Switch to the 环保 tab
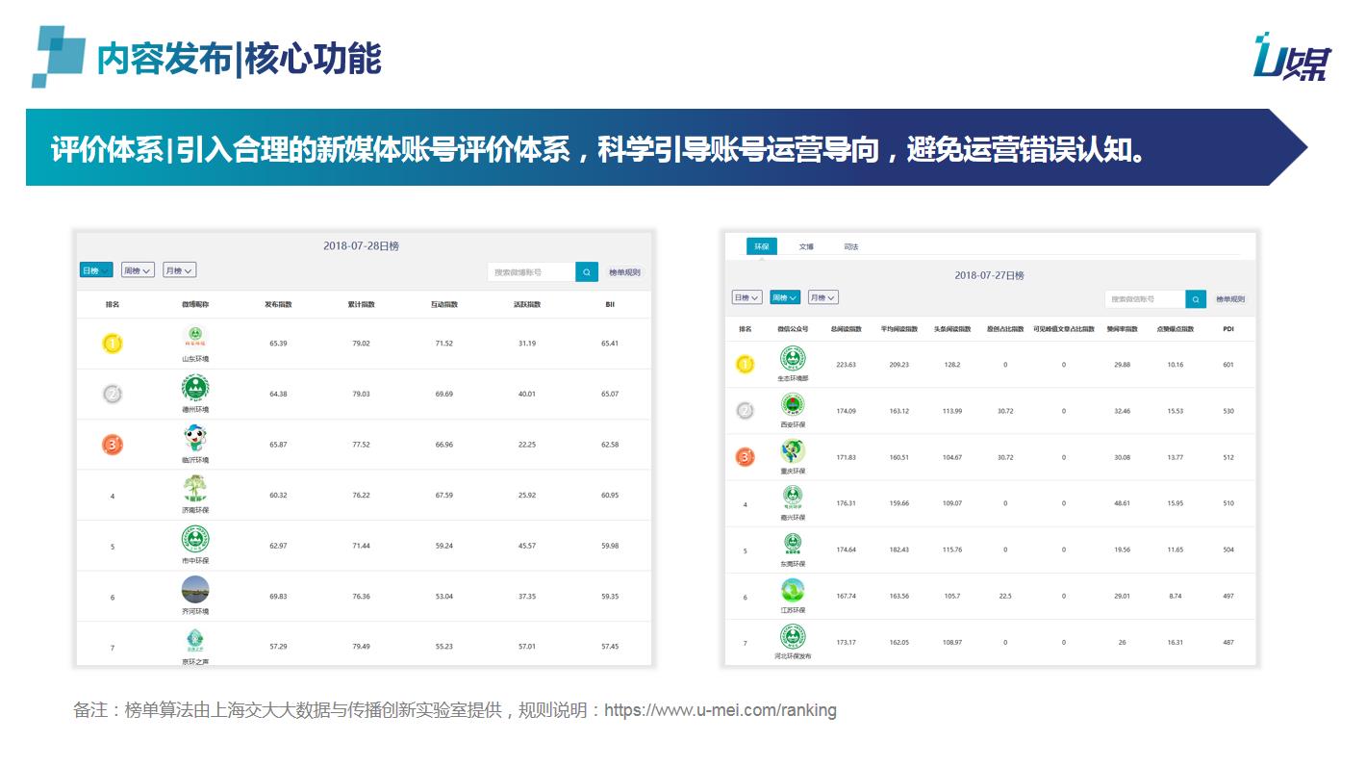 761,246
